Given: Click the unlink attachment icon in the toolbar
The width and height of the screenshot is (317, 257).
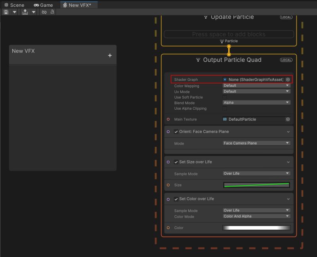Looking at the screenshot, I should [44, 12].
